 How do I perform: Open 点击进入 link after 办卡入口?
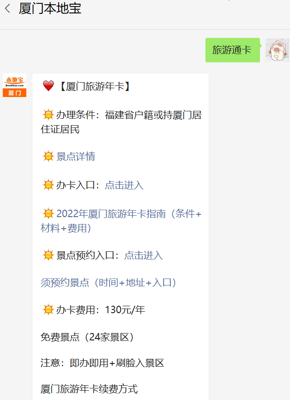click(124, 185)
